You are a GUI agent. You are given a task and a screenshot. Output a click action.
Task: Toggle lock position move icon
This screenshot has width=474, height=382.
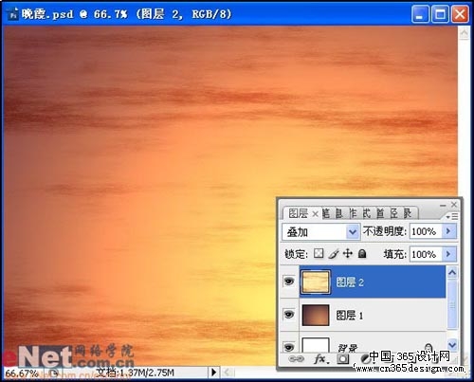click(x=348, y=253)
